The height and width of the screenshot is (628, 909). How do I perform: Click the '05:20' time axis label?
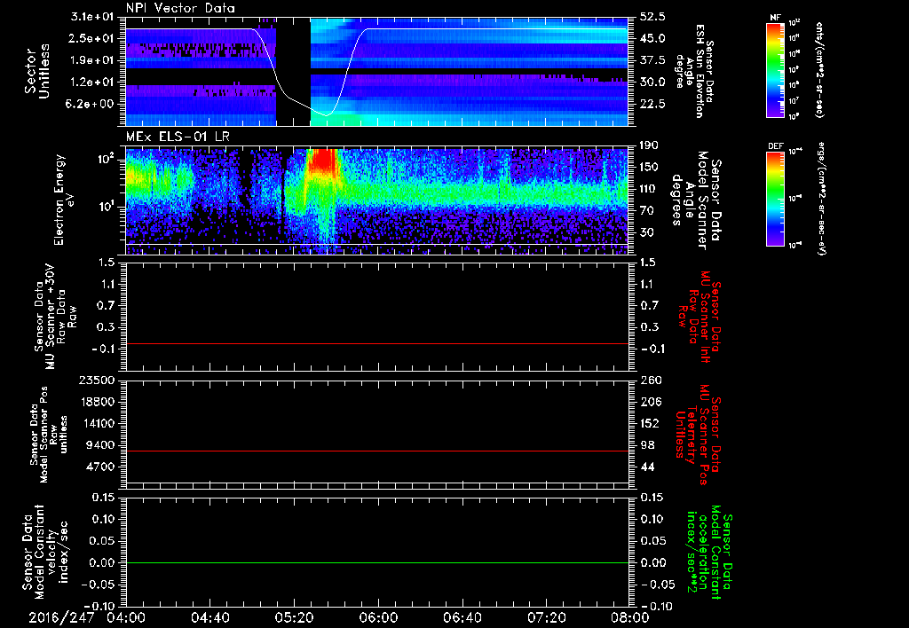tap(294, 617)
